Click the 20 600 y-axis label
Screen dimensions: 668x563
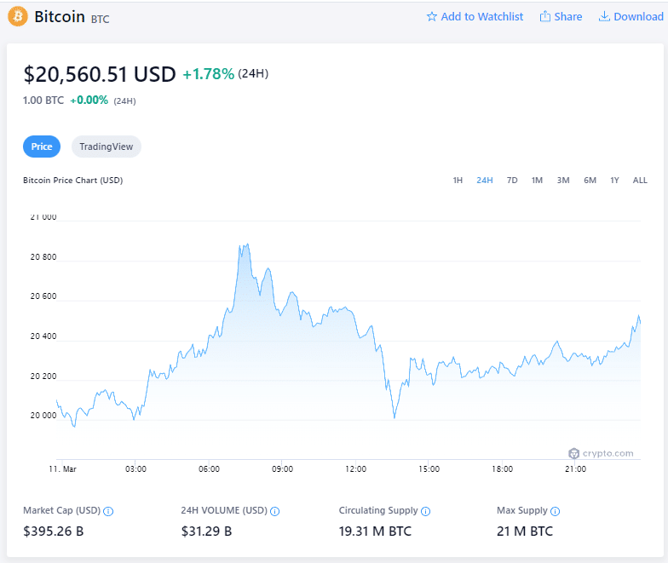pyautogui.click(x=43, y=296)
